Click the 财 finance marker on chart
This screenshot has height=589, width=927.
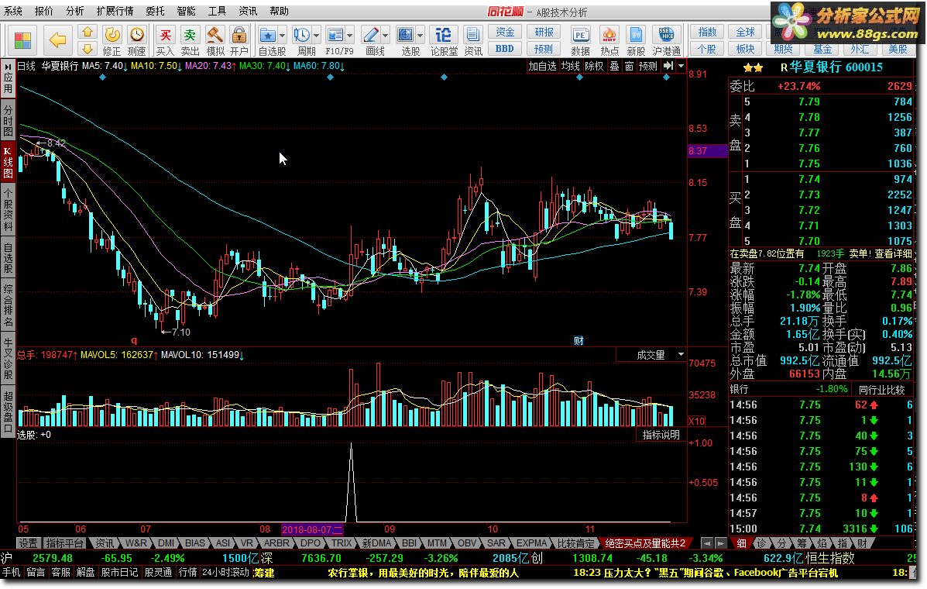tap(579, 341)
